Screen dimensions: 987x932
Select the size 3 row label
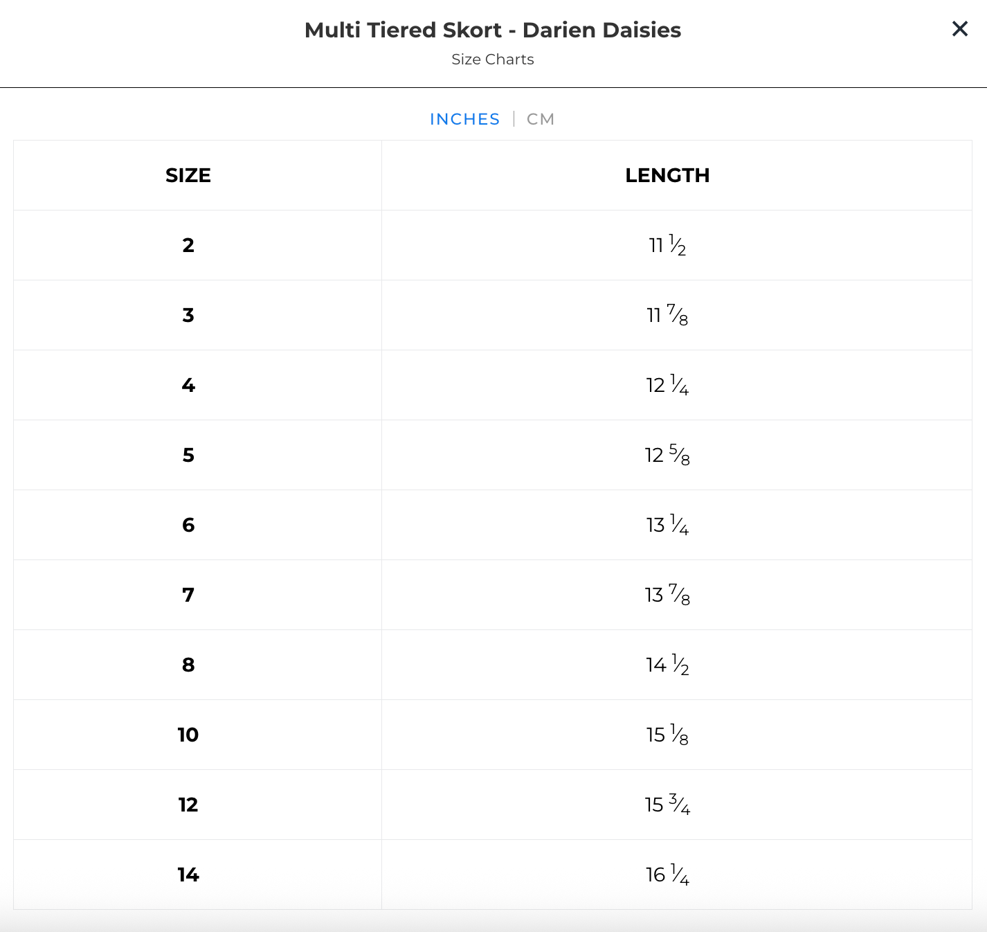[x=188, y=315]
